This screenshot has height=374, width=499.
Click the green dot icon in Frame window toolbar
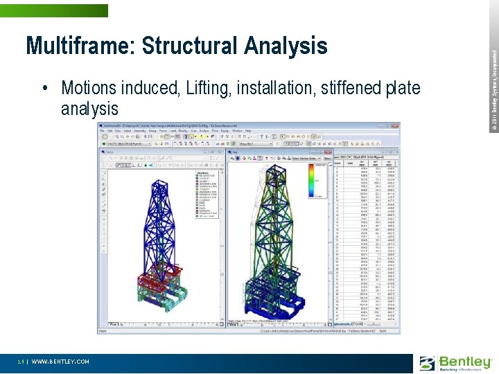pos(146,166)
